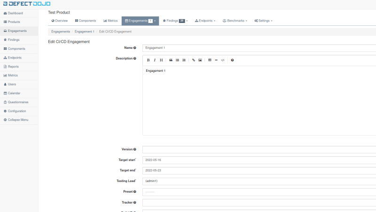Open the product Metrics tab
The width and height of the screenshot is (376, 212).
(110, 21)
